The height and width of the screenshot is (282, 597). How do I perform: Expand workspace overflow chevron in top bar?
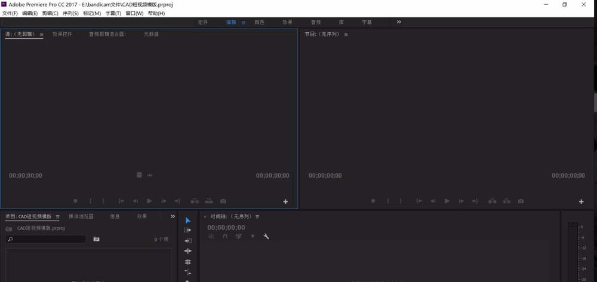tap(399, 22)
